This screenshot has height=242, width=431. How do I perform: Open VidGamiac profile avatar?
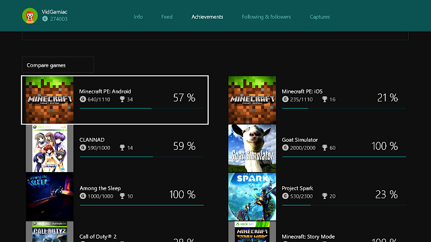coord(30,15)
